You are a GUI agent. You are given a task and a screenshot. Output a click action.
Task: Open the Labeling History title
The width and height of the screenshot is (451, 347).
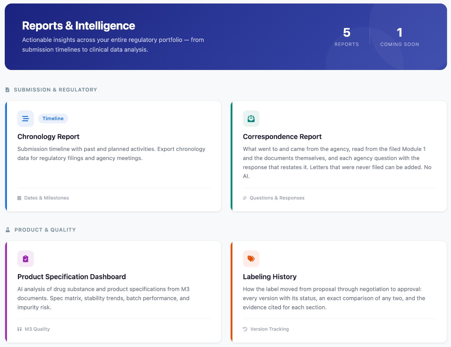pyautogui.click(x=270, y=277)
